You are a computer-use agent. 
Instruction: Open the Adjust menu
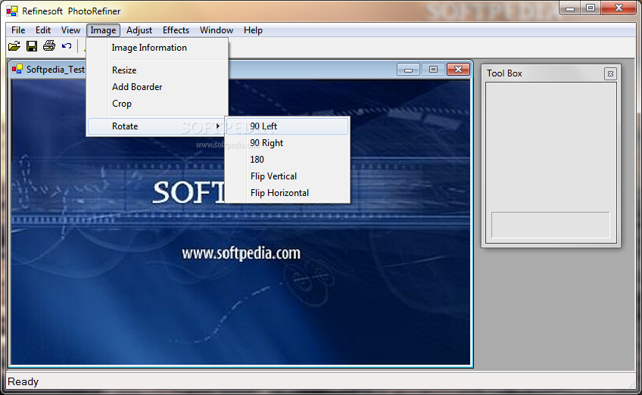pos(139,30)
